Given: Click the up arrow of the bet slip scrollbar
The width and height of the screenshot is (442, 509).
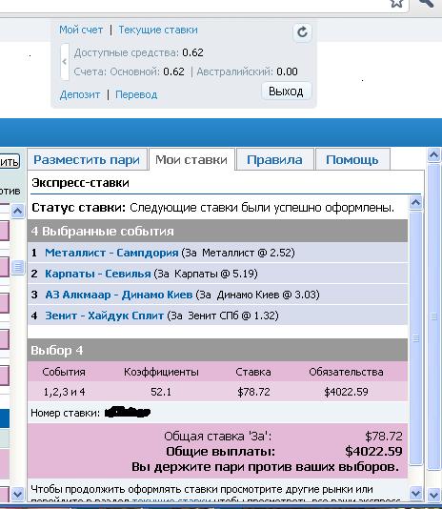Looking at the screenshot, I should pyautogui.click(x=415, y=203).
